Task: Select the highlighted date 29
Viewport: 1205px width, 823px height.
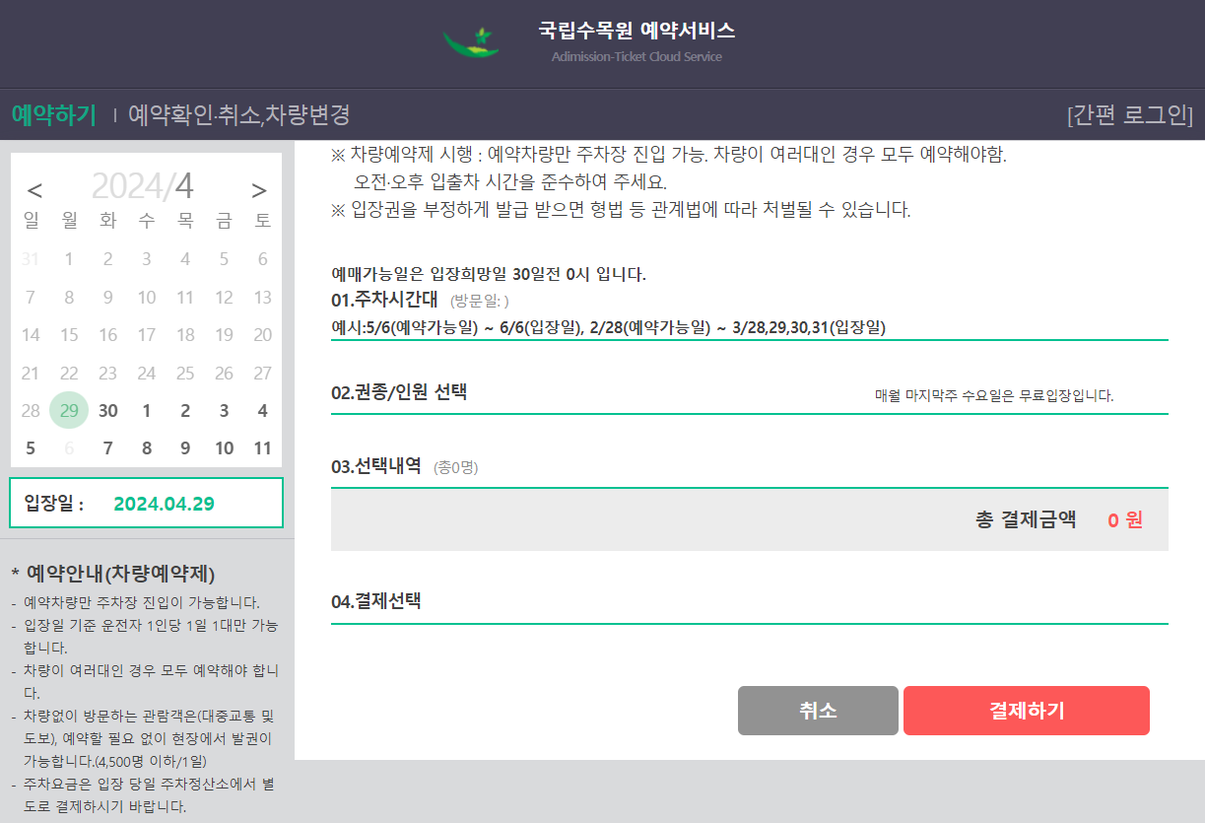Action: click(x=69, y=411)
